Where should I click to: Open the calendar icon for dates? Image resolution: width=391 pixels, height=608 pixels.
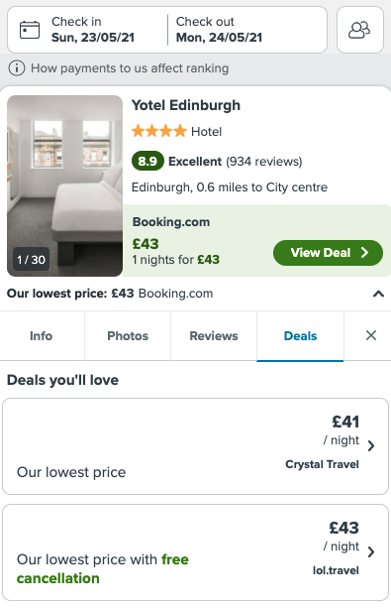30,30
